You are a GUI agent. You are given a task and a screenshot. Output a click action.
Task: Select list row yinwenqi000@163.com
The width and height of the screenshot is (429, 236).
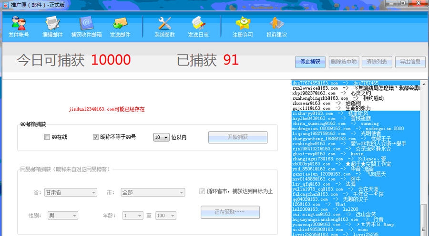pos(356,224)
